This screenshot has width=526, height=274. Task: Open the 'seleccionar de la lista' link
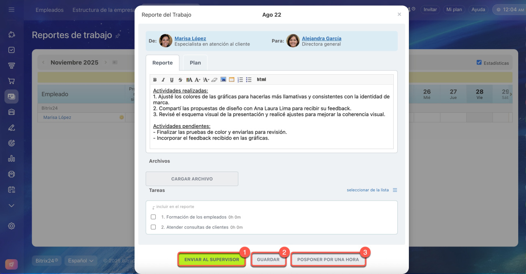(367, 190)
